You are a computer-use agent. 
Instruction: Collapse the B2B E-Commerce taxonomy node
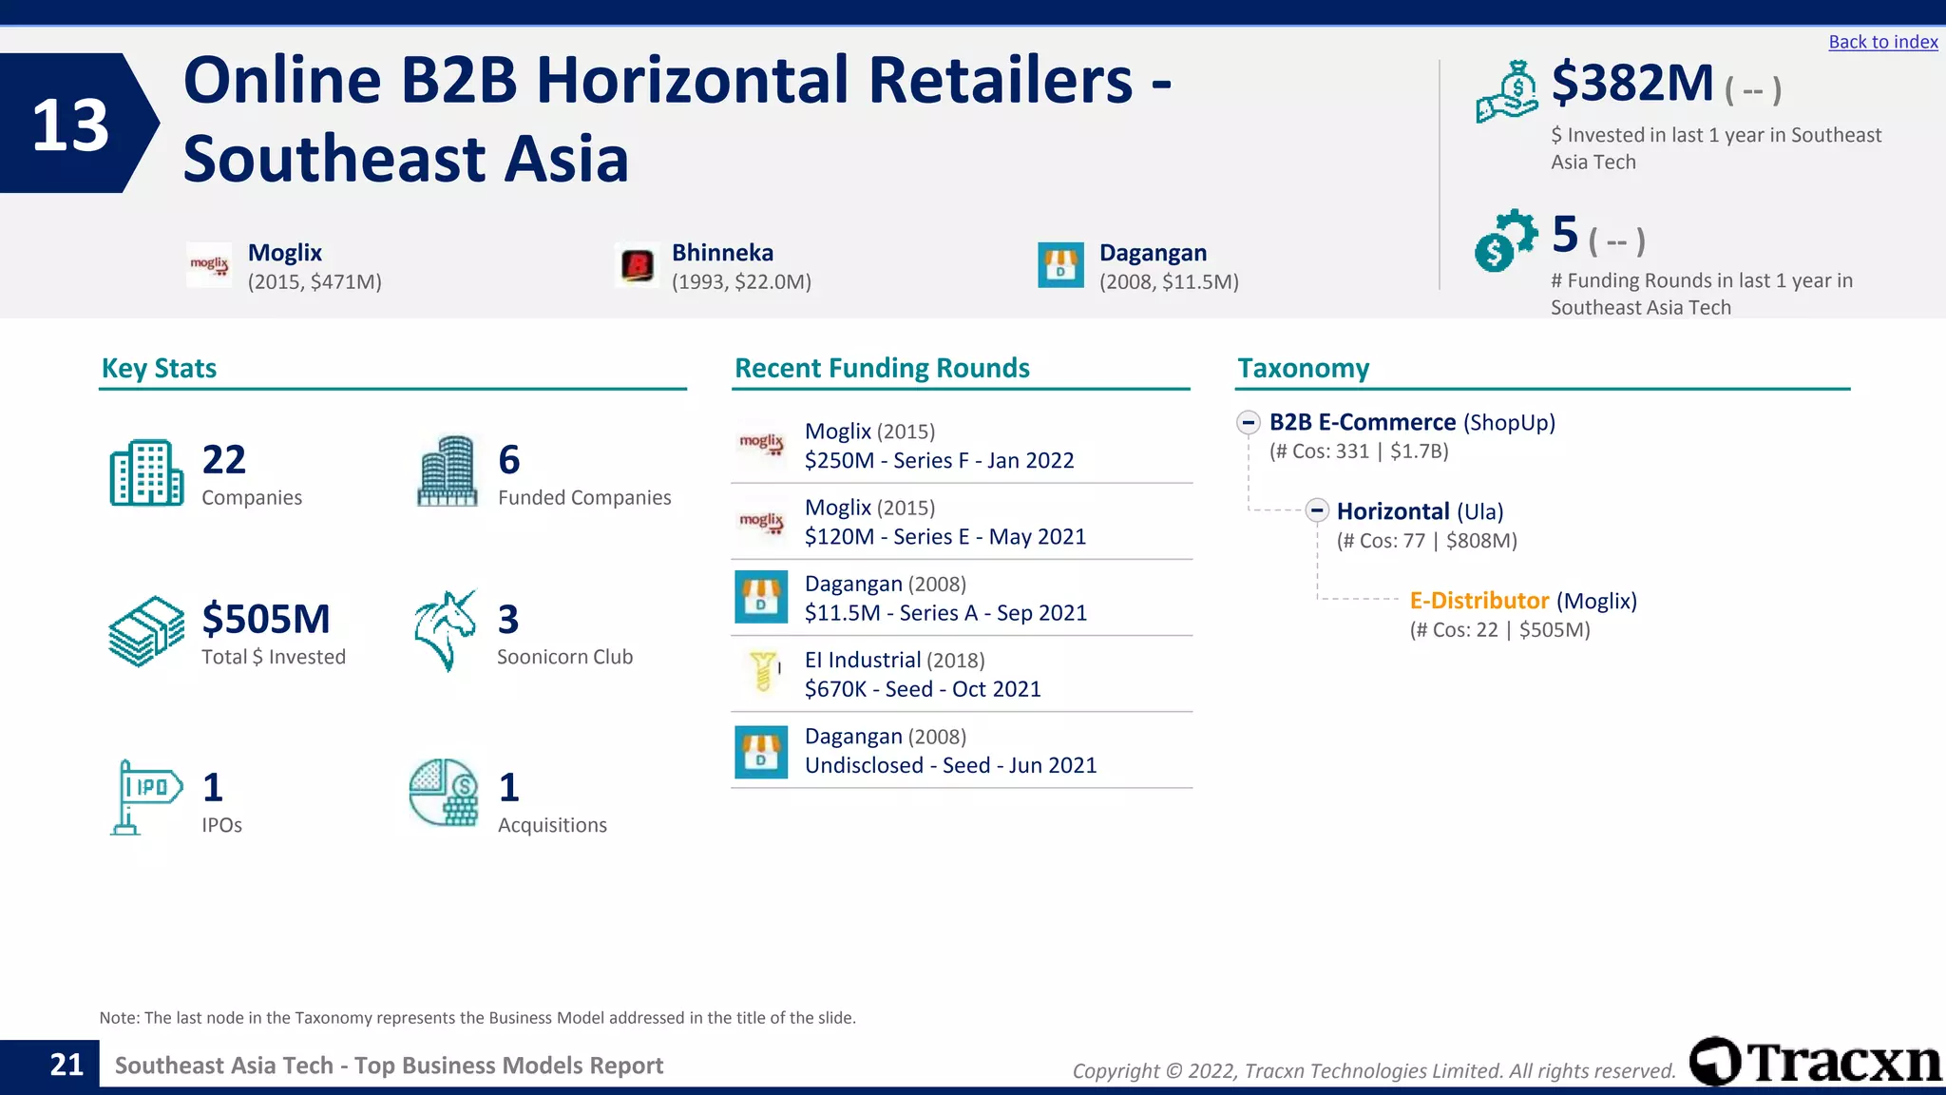[x=1249, y=422]
